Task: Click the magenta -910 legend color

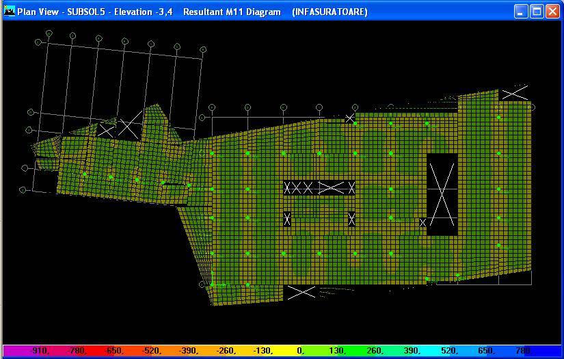Action: click(x=40, y=351)
